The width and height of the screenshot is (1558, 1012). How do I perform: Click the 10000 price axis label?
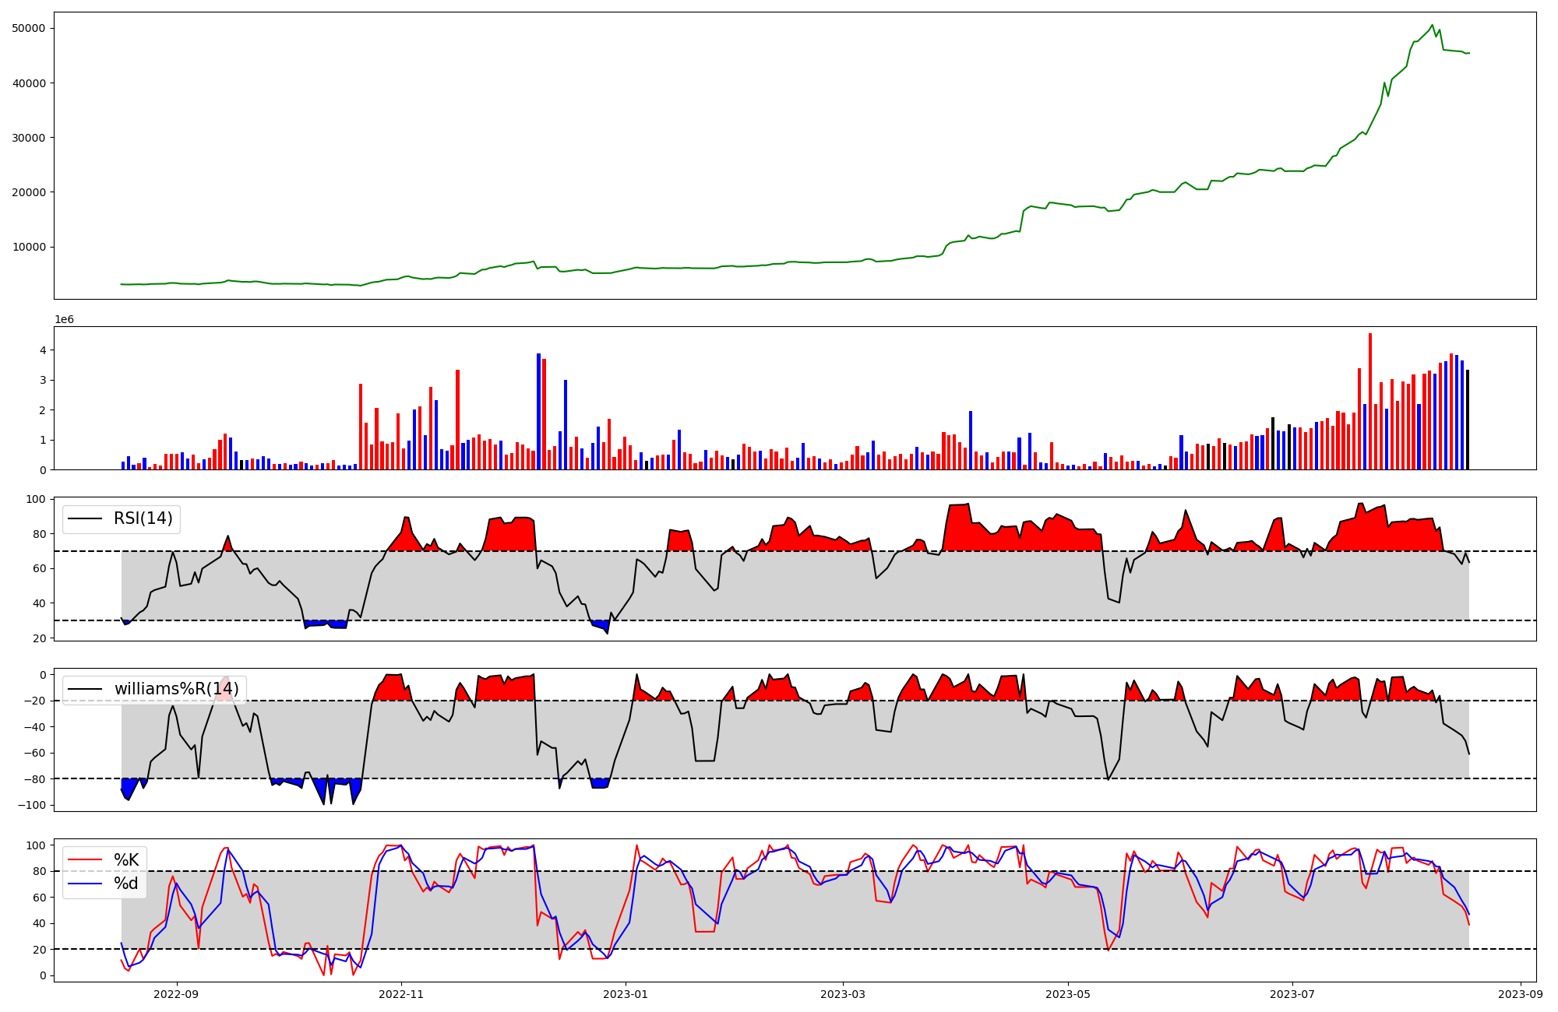[29, 248]
